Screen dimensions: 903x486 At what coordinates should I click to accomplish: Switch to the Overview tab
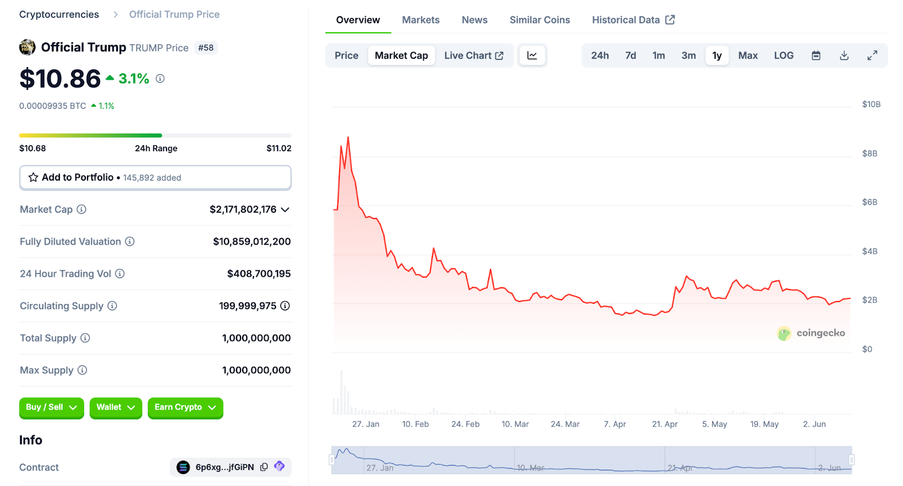click(358, 20)
